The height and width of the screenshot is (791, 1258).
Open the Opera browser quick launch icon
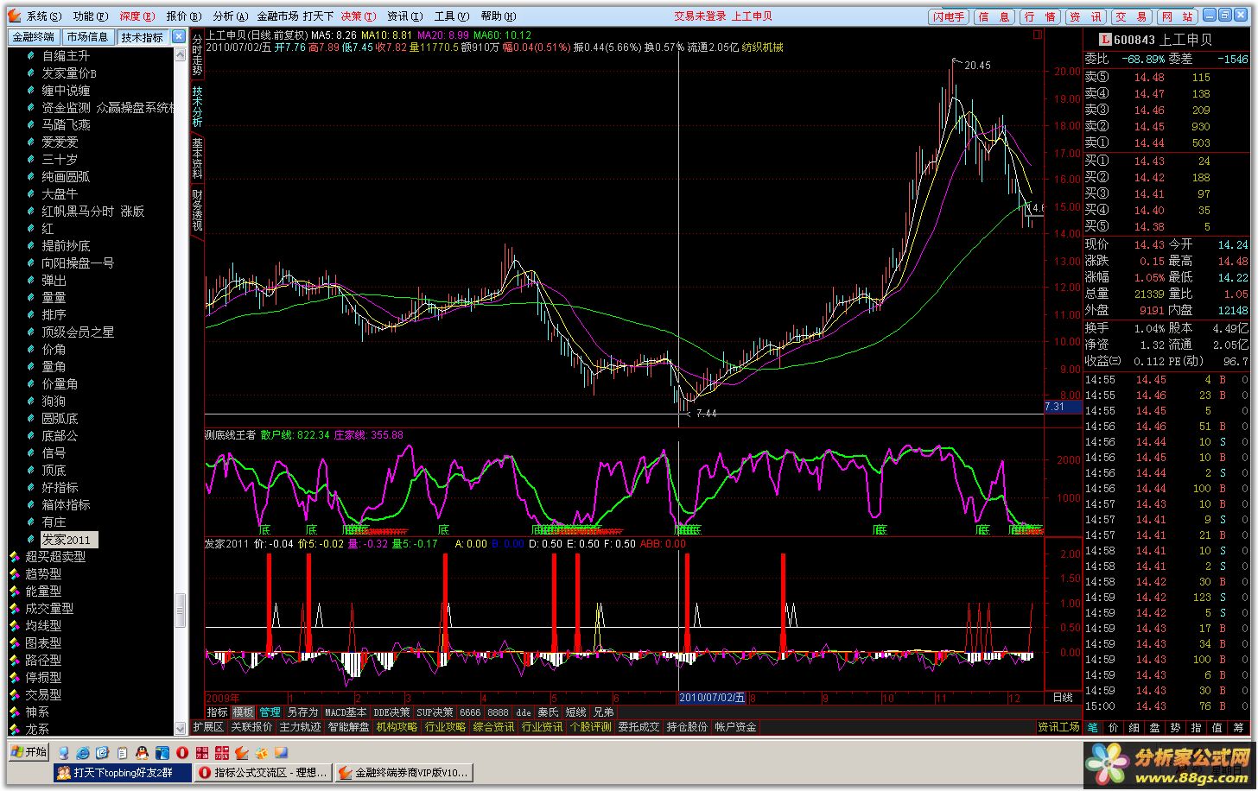tap(182, 753)
